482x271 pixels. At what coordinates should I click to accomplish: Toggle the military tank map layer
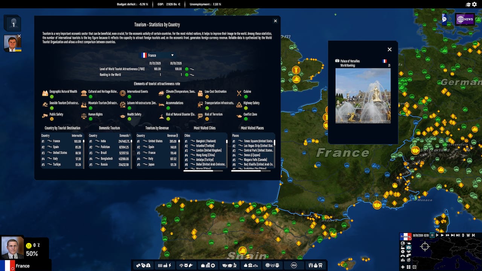click(409, 243)
